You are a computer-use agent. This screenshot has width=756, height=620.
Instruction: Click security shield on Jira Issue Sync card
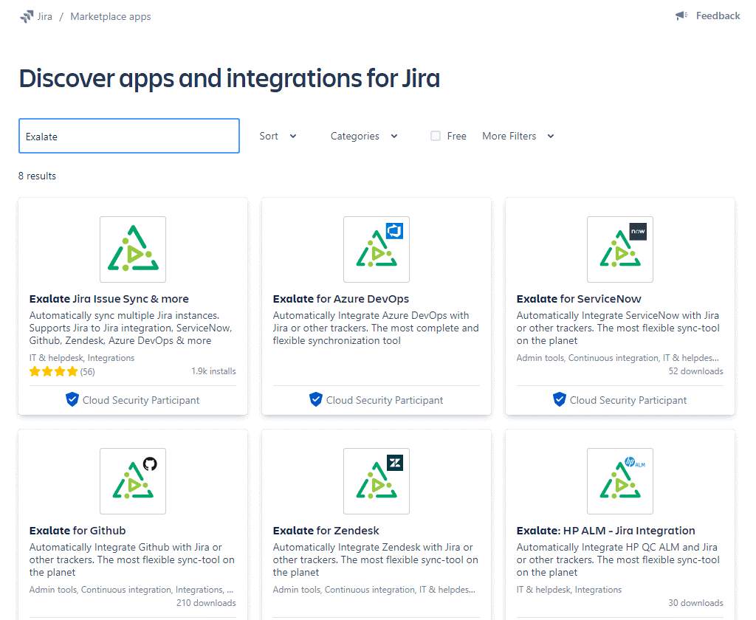tap(72, 399)
